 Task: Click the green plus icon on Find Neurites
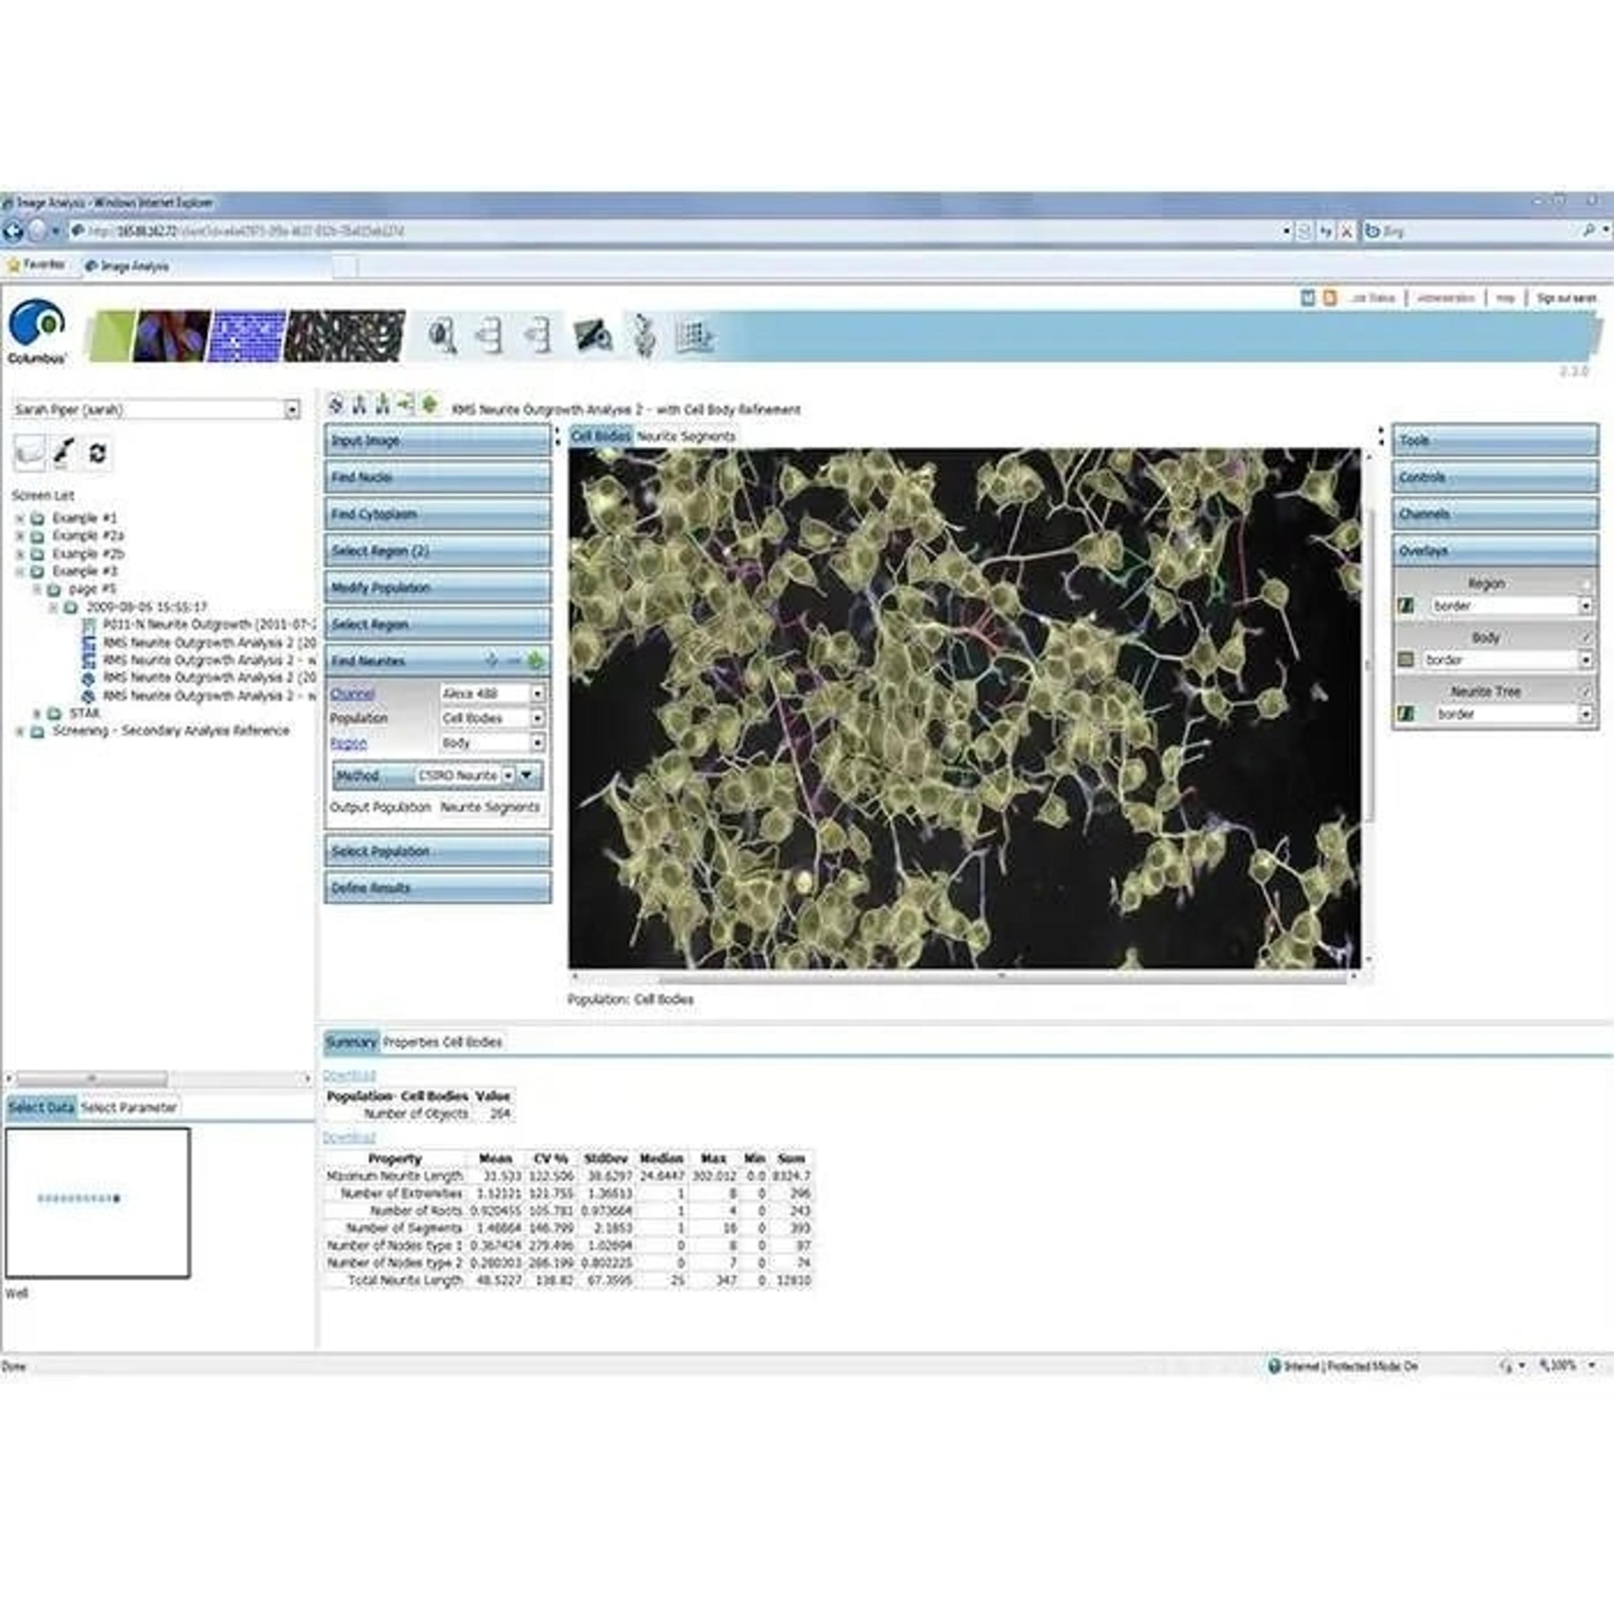point(535,661)
